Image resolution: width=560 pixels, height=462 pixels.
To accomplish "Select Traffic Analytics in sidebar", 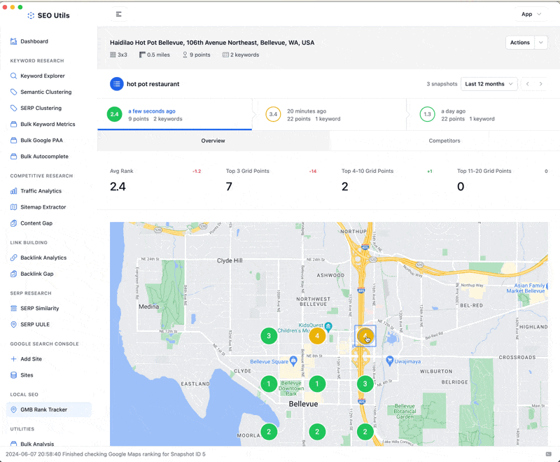I will [41, 191].
